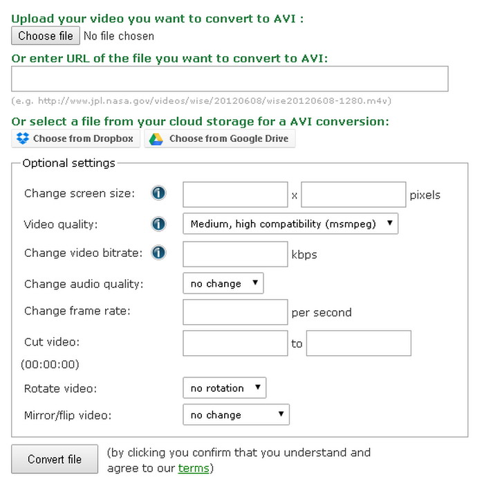Focus the file URL input field

click(230, 79)
